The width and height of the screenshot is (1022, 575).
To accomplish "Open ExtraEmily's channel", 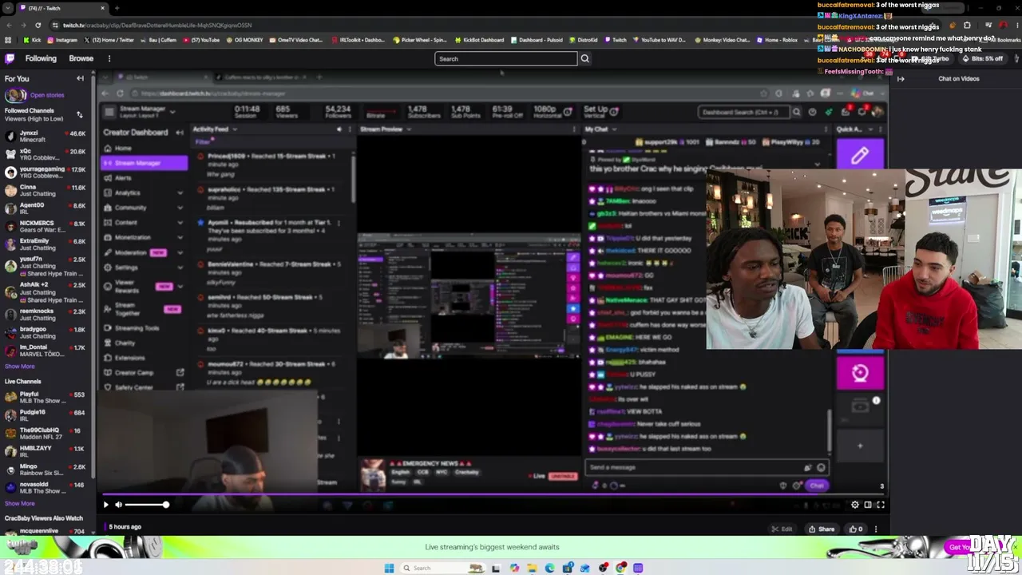I will click(x=45, y=244).
